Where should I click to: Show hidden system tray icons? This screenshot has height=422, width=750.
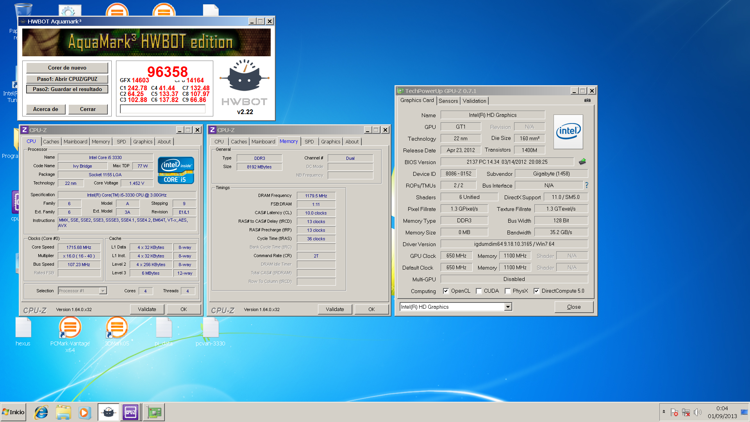tap(664, 412)
